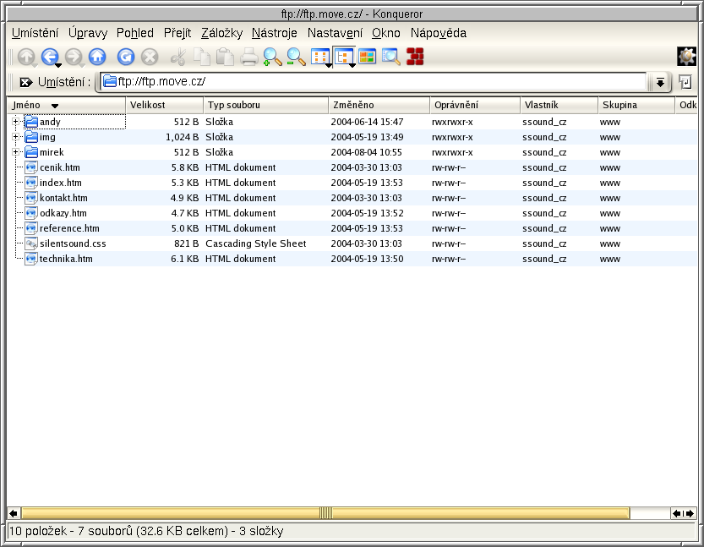The image size is (704, 547).
Task: Open the Záložky menu
Action: click(x=221, y=33)
